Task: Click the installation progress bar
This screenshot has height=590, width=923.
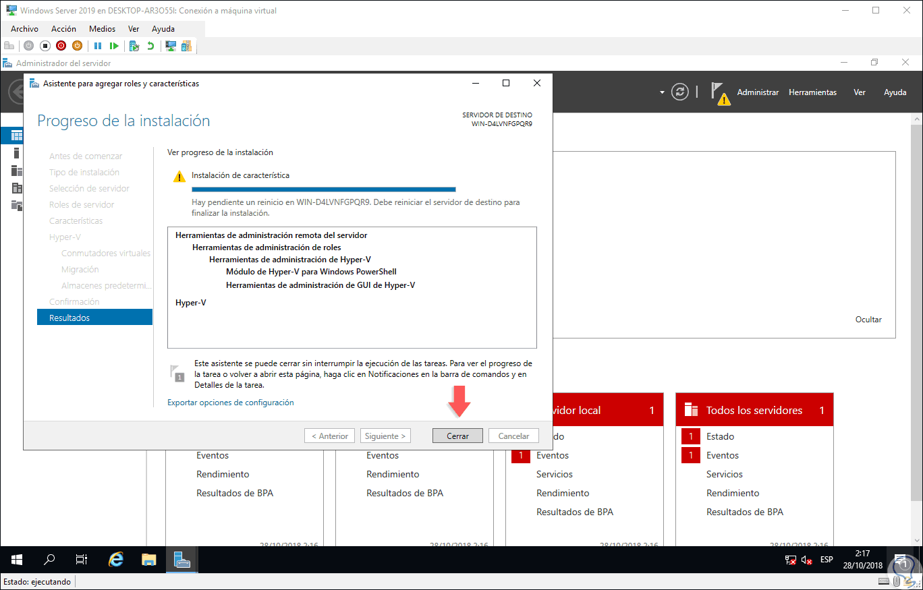Action: coord(324,189)
